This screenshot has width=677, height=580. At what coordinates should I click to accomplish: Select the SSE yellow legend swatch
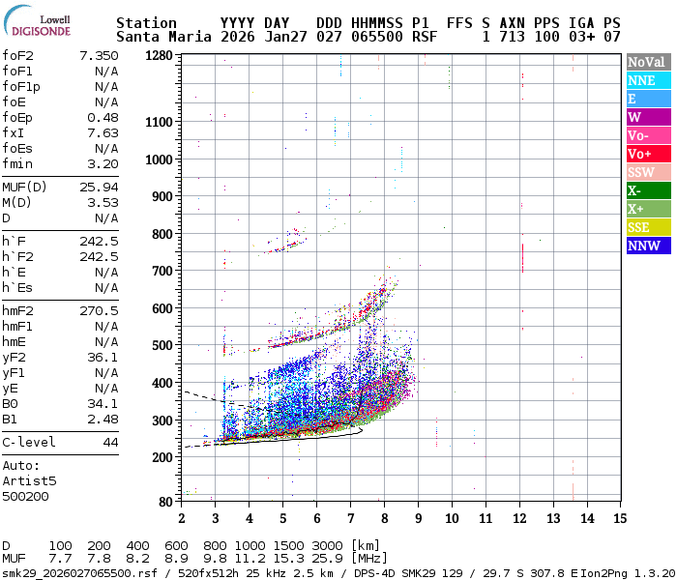647,227
